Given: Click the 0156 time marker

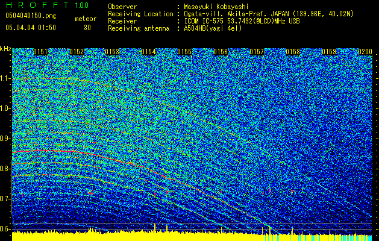Looking at the screenshot, I should pyautogui.click(x=221, y=52).
